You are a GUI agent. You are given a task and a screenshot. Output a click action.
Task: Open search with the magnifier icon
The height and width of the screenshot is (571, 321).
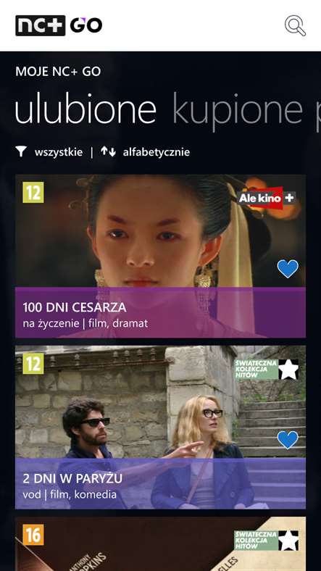[x=295, y=25]
